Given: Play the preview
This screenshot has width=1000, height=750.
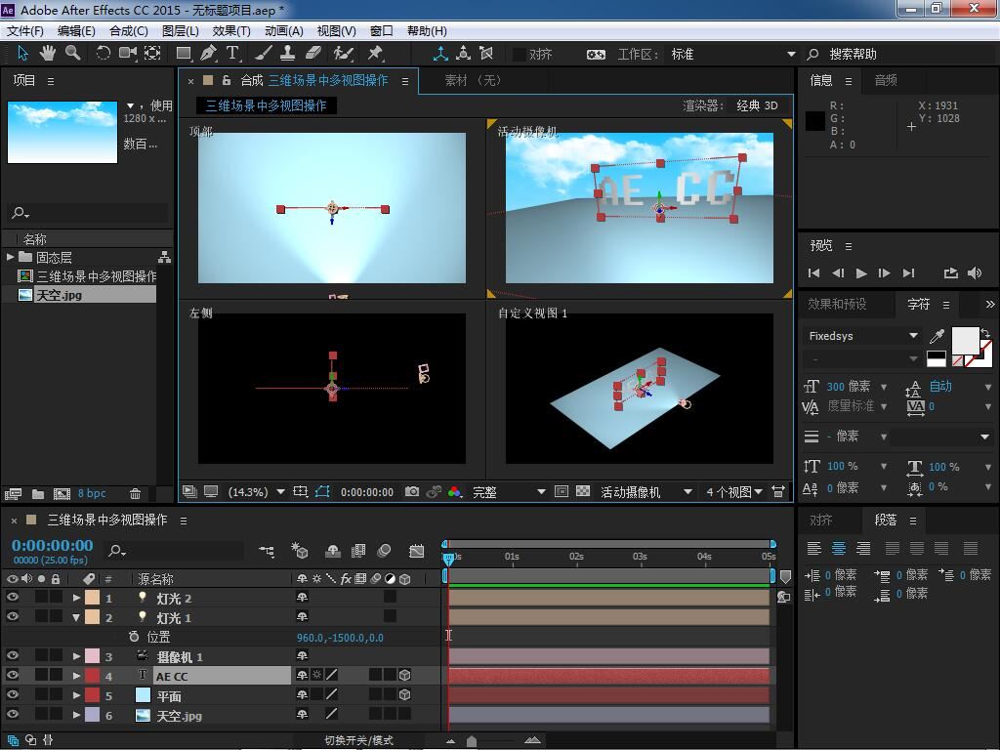Looking at the screenshot, I should pos(861,273).
